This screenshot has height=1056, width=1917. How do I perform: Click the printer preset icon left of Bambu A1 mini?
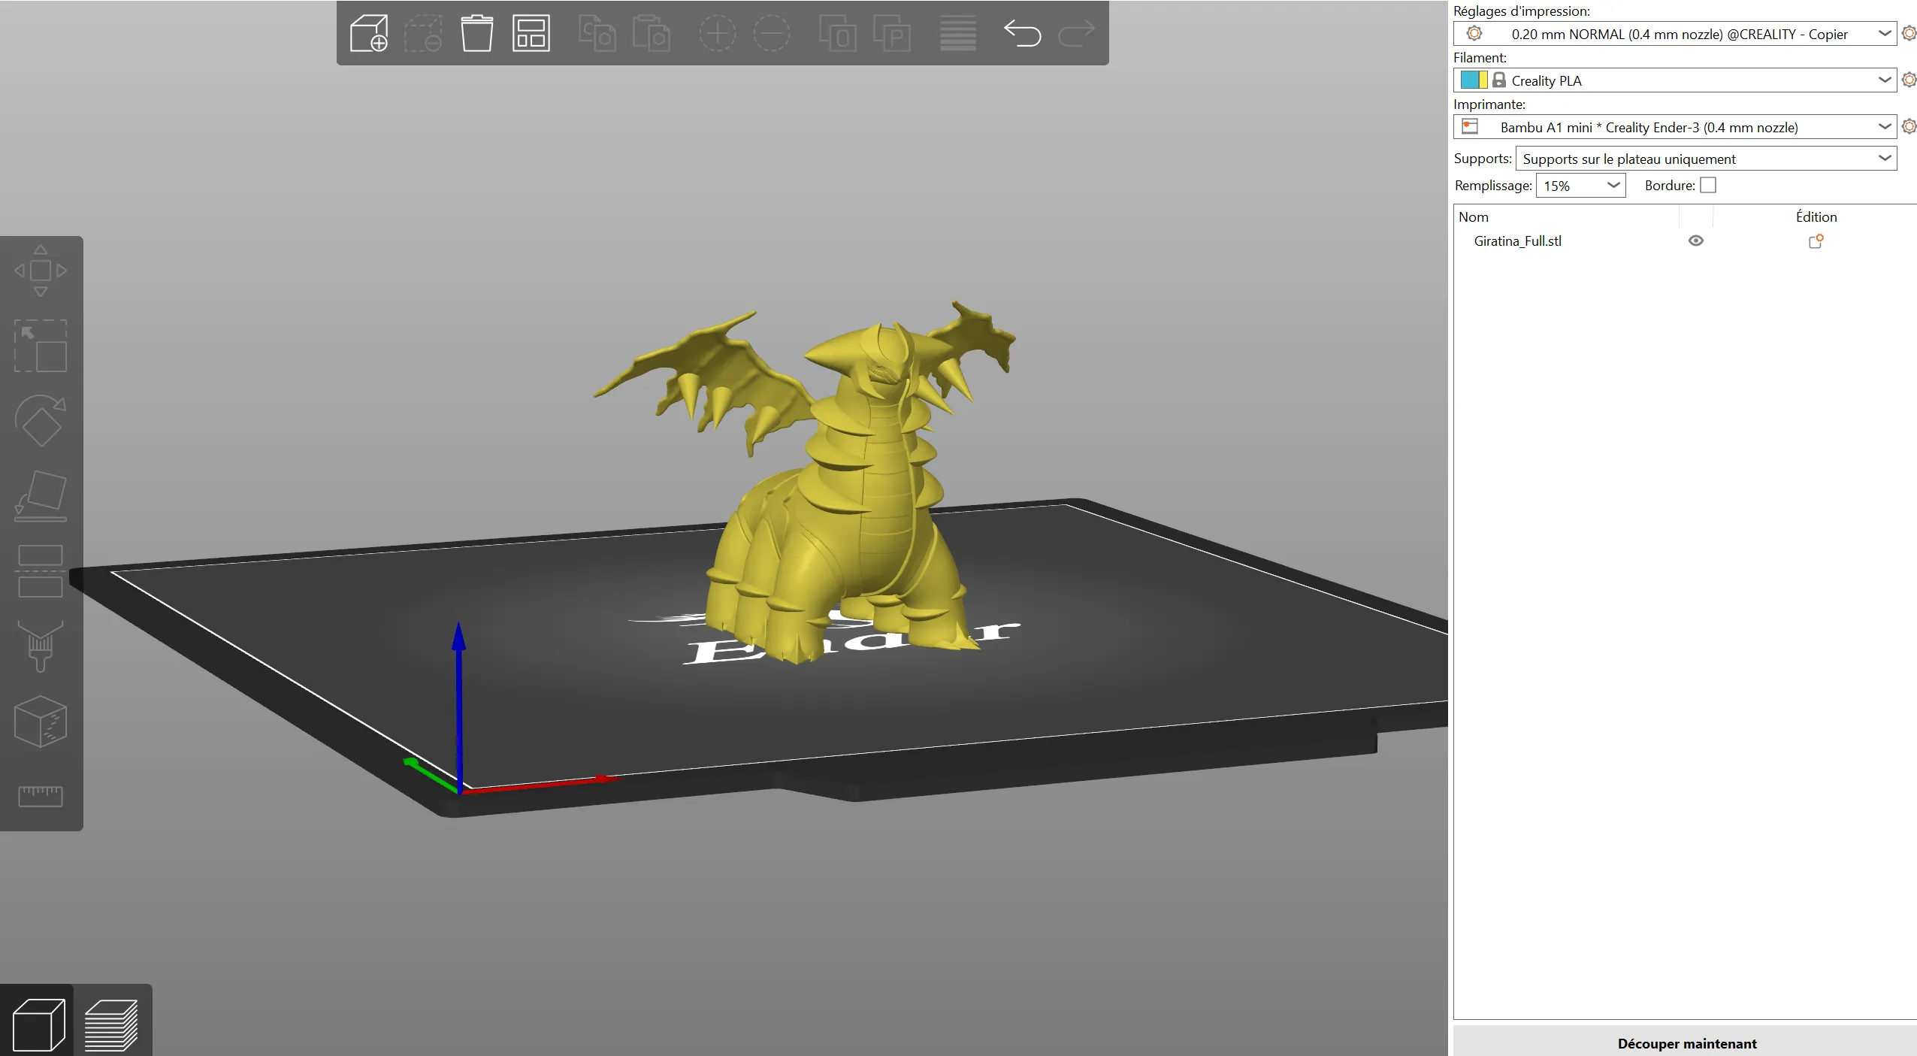[1470, 126]
